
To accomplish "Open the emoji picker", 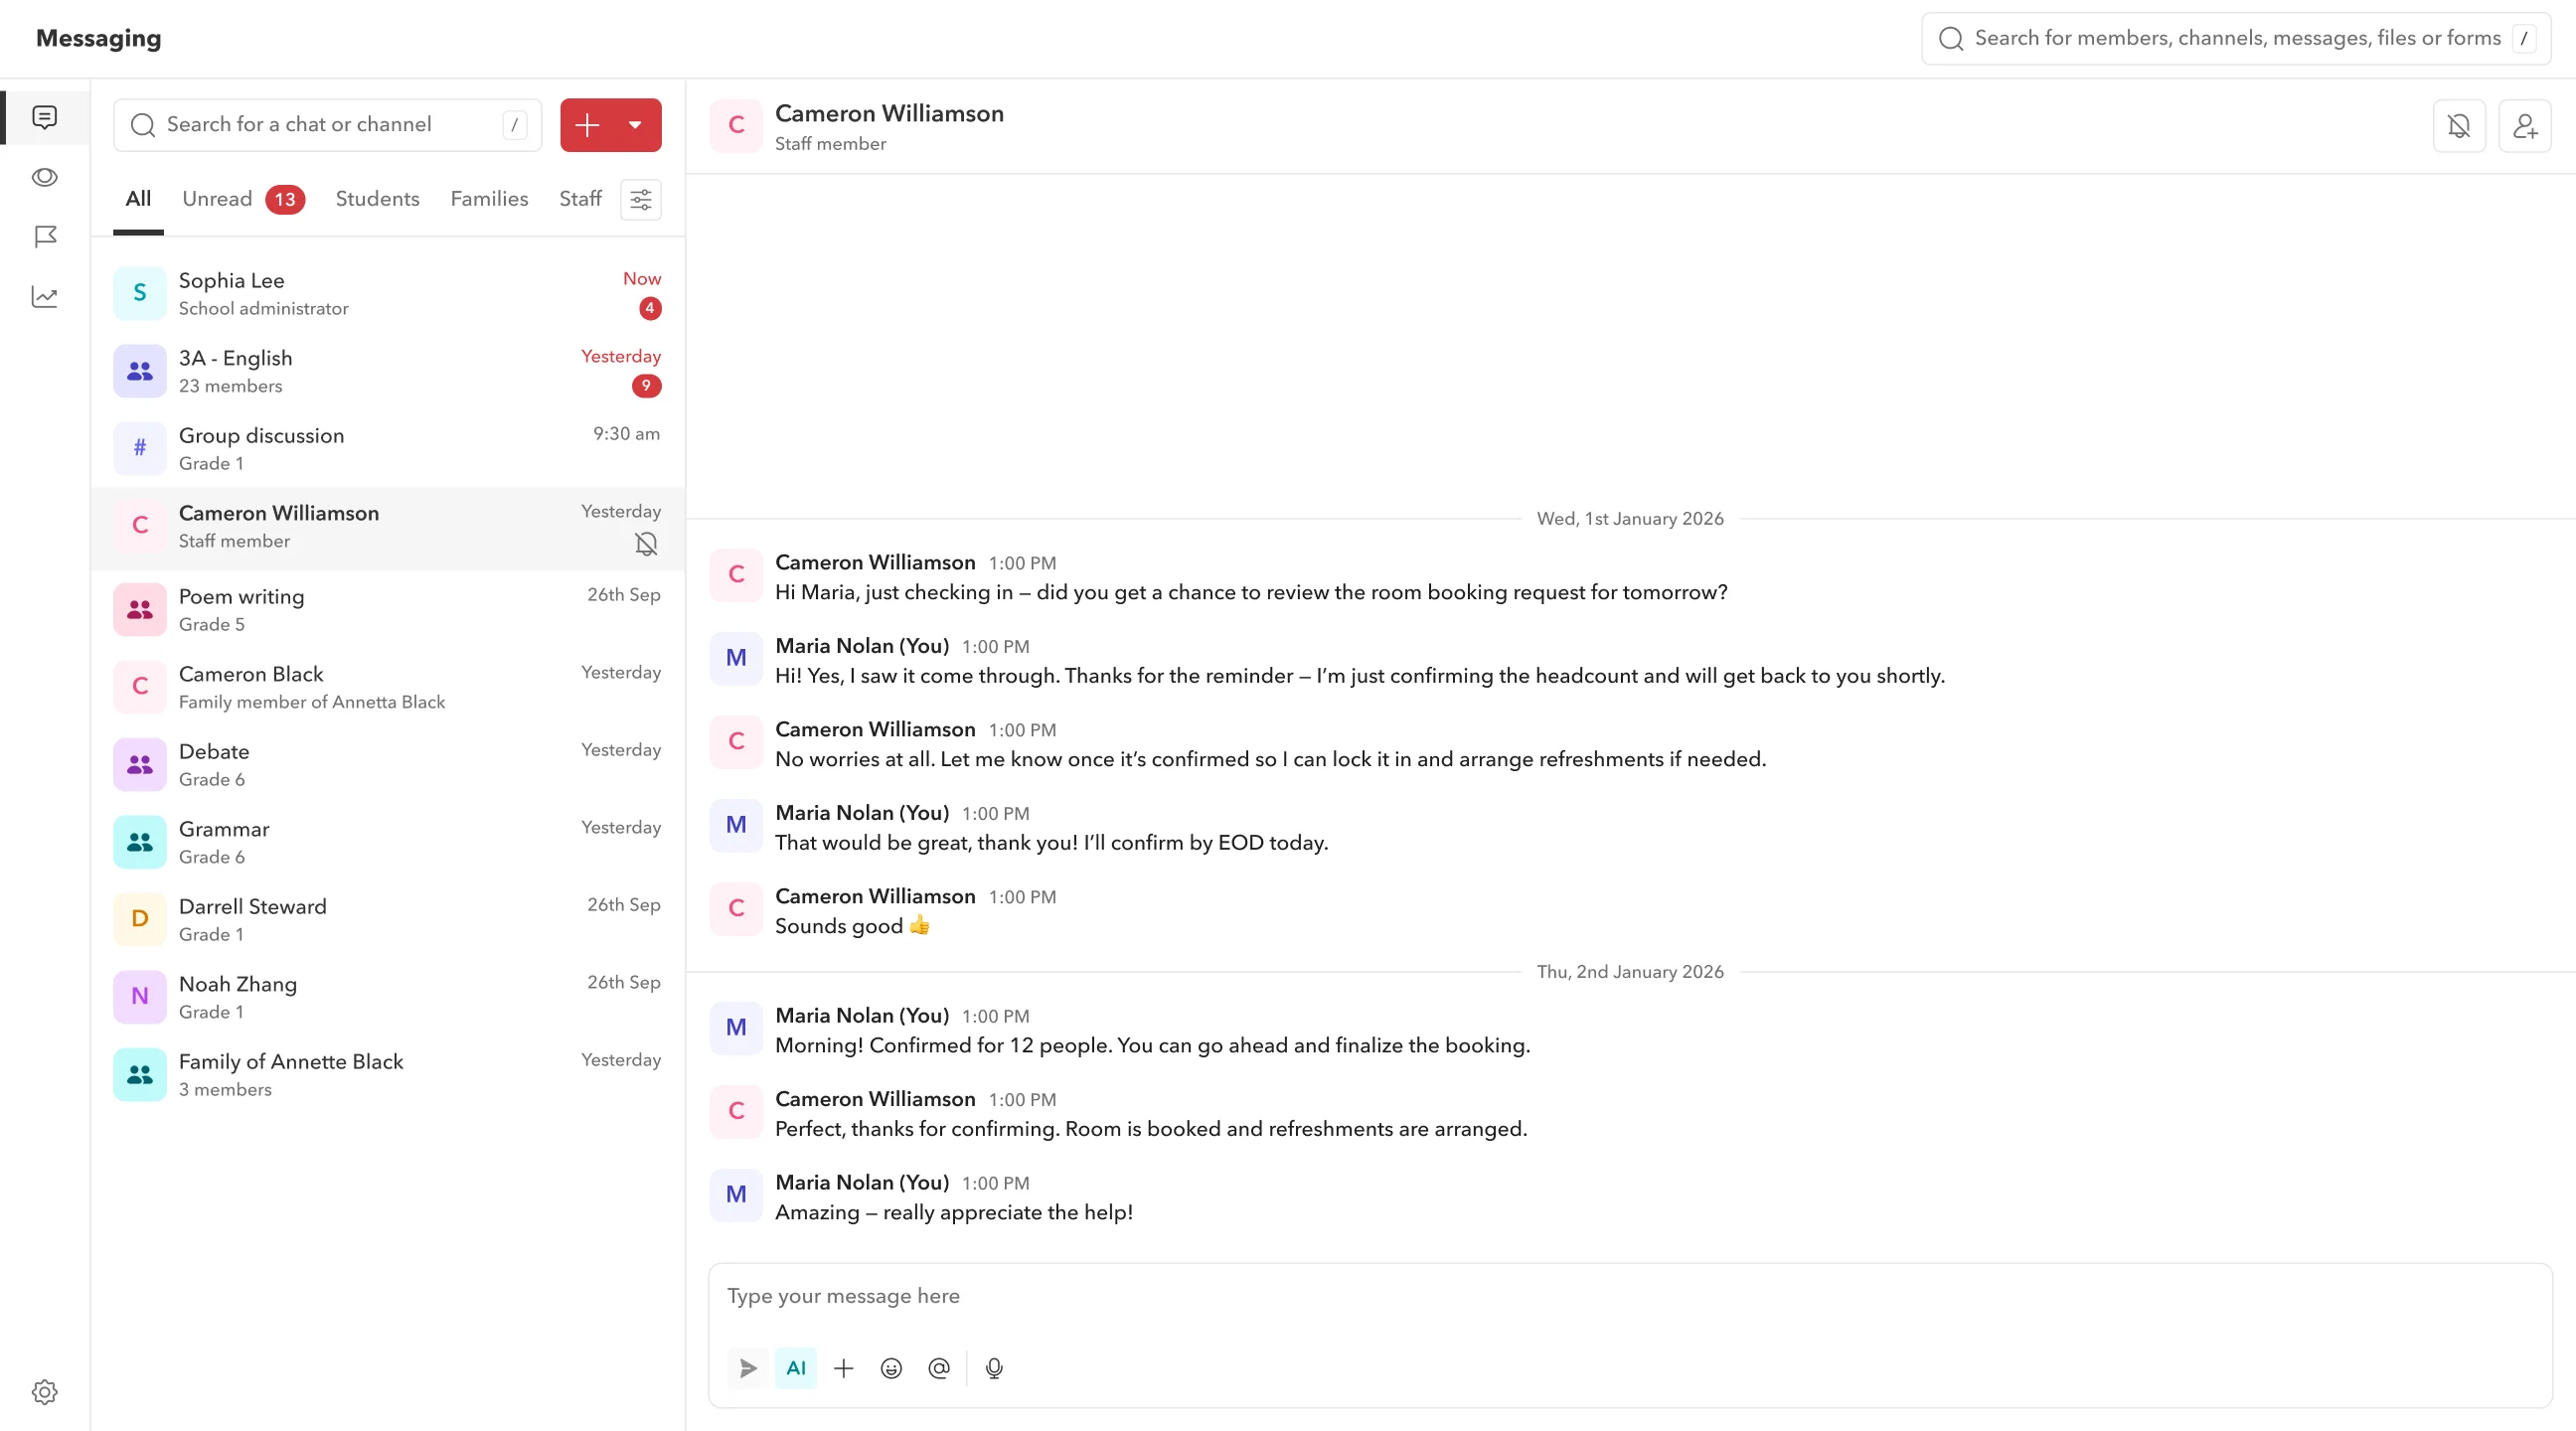I will (891, 1368).
